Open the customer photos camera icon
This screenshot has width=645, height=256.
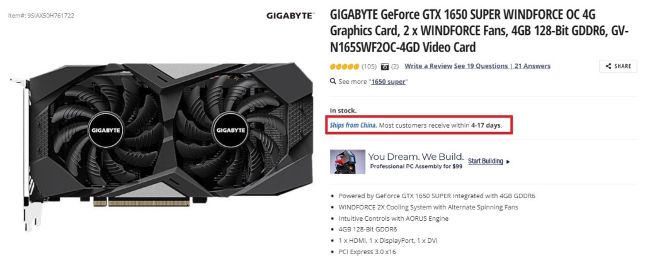[x=385, y=66]
